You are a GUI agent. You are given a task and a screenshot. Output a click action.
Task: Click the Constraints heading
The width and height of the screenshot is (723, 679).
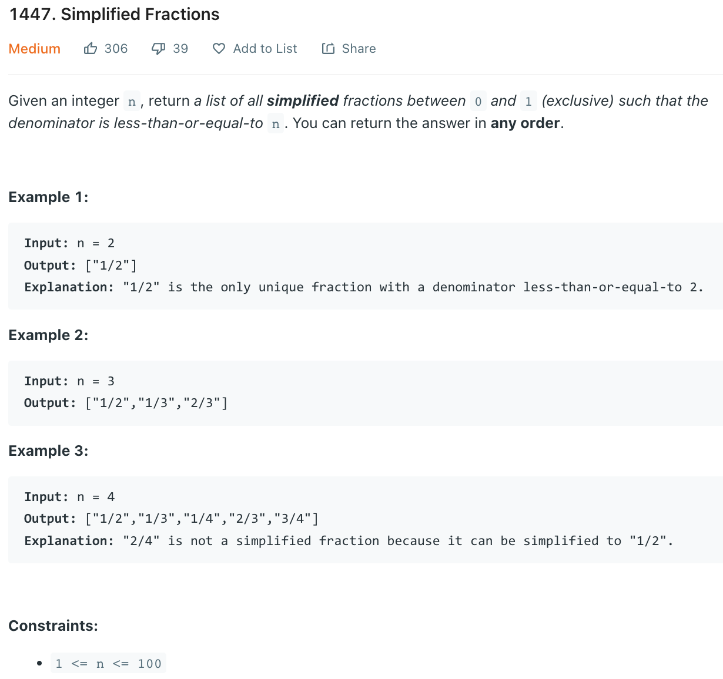53,626
